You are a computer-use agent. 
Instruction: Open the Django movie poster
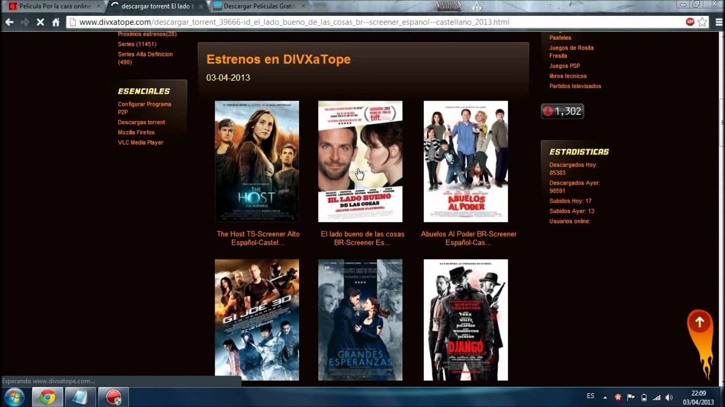466,320
